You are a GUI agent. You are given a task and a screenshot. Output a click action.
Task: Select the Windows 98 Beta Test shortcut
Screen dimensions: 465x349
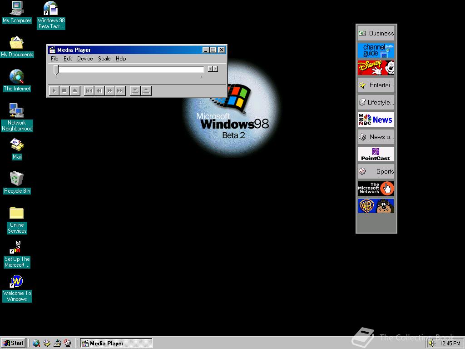point(51,15)
